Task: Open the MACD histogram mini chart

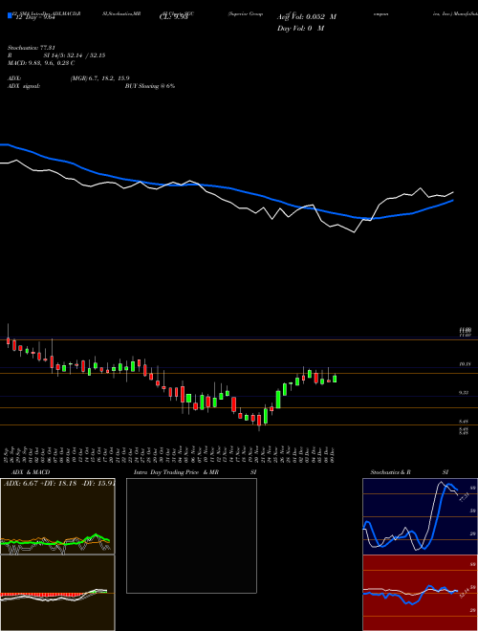Action: pos(57,593)
